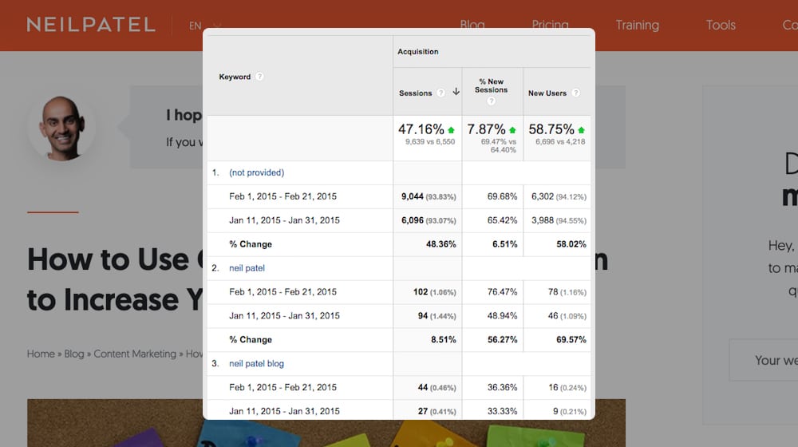Image resolution: width=798 pixels, height=447 pixels.
Task: Select the 8.51% change cell
Action: (x=428, y=339)
